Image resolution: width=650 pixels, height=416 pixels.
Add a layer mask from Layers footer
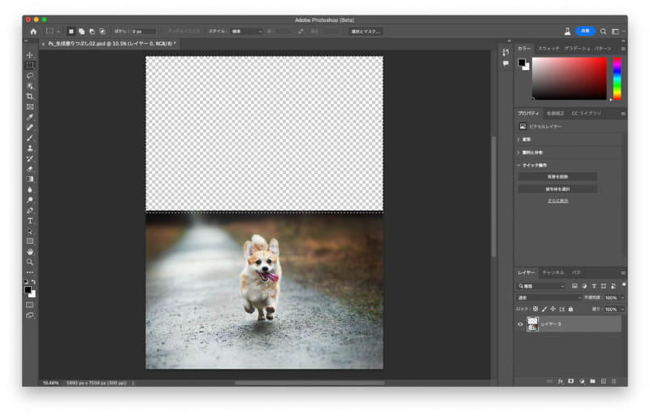point(571,381)
